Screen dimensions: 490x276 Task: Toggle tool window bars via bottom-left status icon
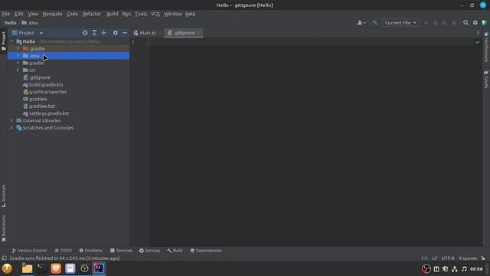pyautogui.click(x=4, y=258)
